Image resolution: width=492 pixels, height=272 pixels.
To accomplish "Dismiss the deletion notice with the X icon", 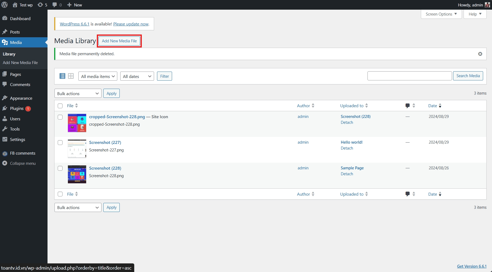I will 480,54.
